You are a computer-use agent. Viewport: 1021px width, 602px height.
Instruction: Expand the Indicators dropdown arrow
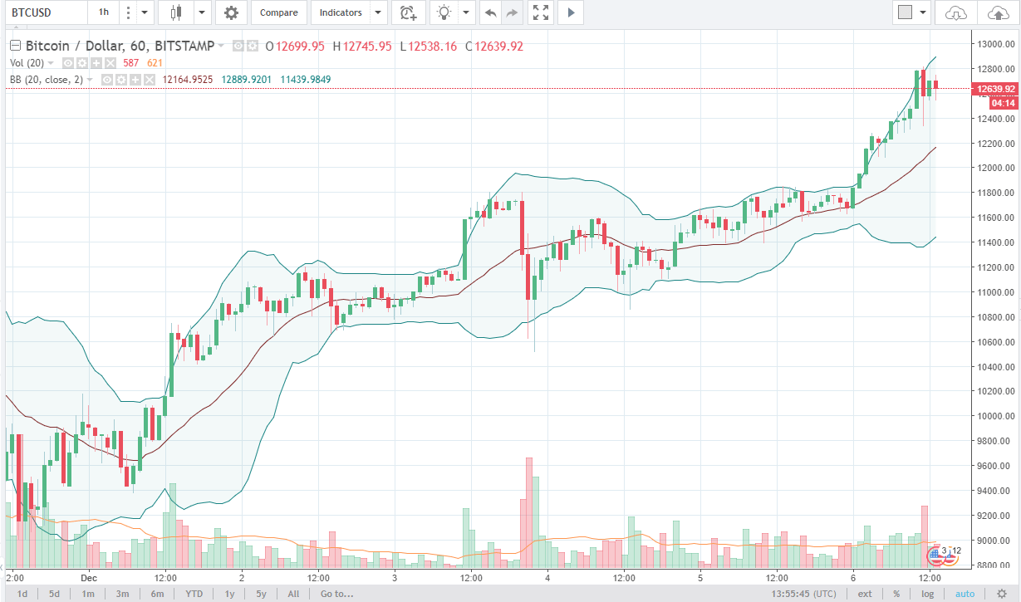pos(379,12)
